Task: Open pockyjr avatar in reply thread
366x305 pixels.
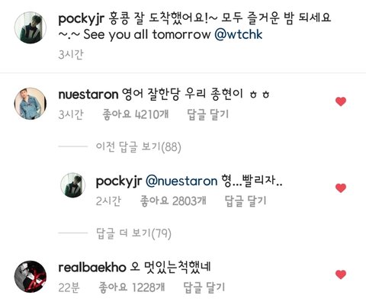Action: tap(72, 185)
